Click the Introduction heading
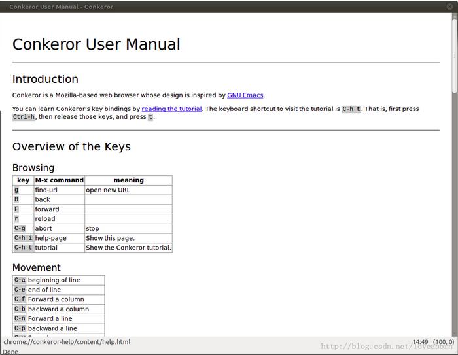The width and height of the screenshot is (458, 355). [45, 79]
